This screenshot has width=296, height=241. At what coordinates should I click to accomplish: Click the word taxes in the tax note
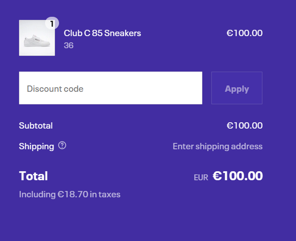pos(110,194)
